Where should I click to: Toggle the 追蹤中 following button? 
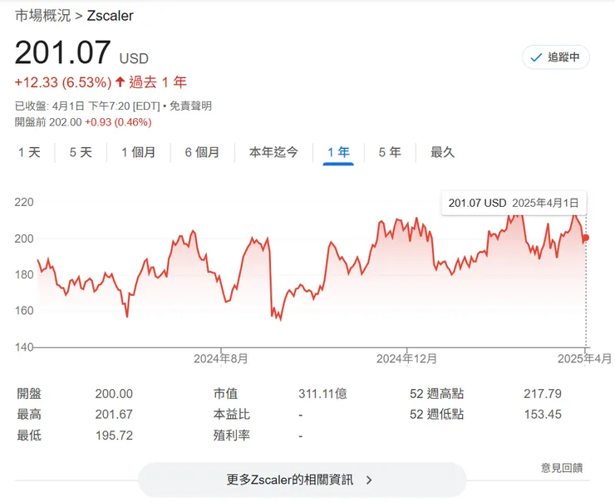pos(555,57)
